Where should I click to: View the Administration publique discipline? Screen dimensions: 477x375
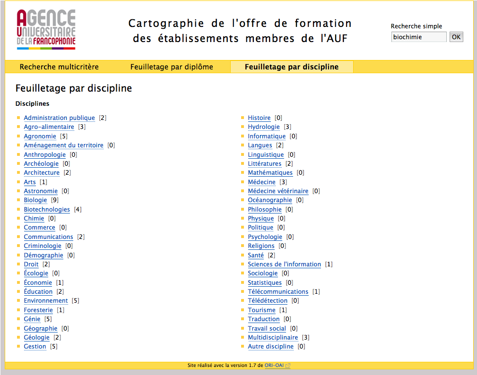[x=59, y=118]
